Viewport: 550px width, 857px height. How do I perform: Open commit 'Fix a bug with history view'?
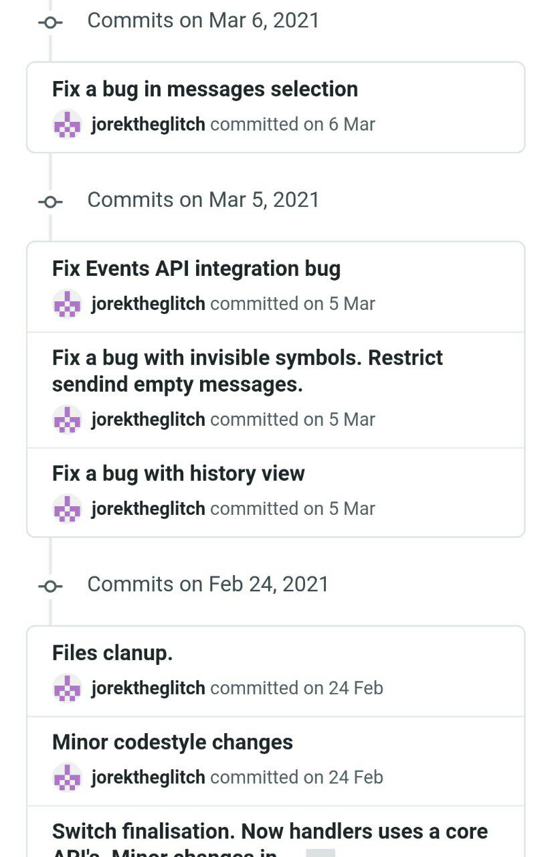coord(179,473)
